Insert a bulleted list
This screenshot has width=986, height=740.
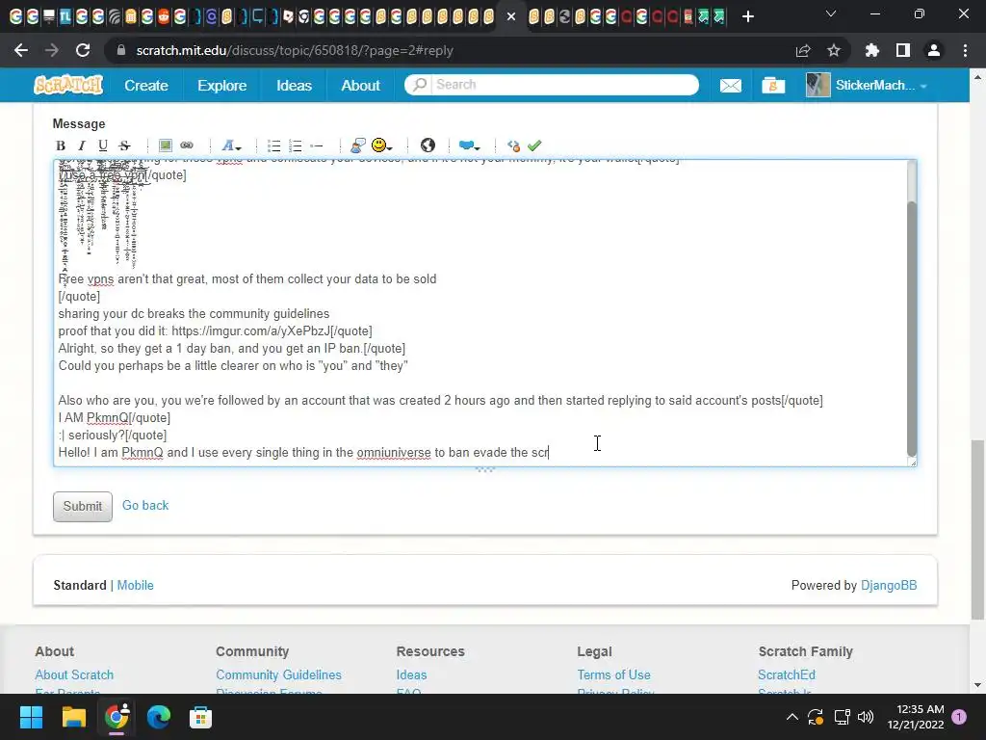[274, 146]
